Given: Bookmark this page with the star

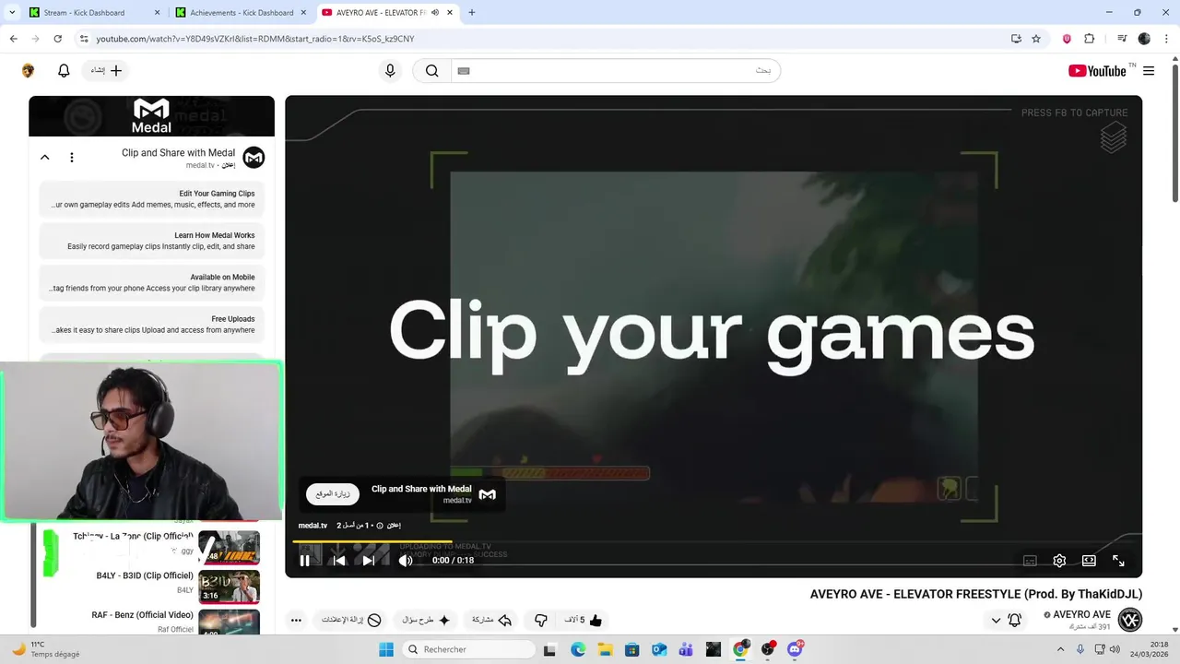Looking at the screenshot, I should pos(1036,39).
